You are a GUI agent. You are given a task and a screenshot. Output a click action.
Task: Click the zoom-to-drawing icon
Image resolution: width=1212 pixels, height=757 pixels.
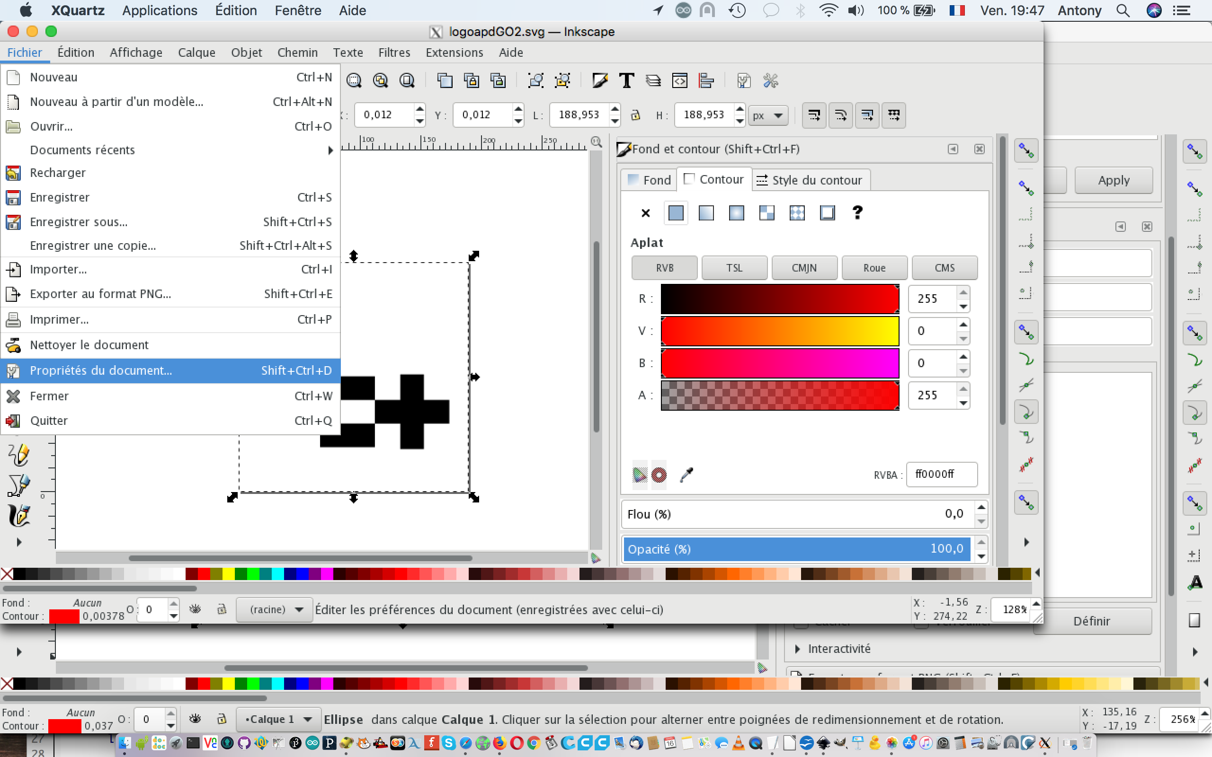381,80
